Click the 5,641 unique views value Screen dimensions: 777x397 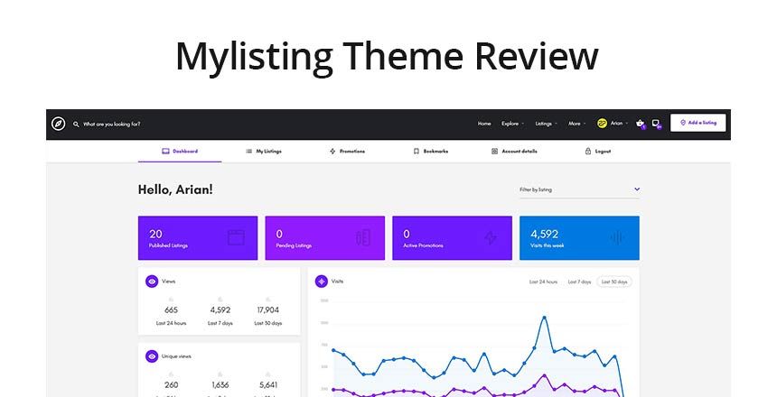(x=268, y=384)
